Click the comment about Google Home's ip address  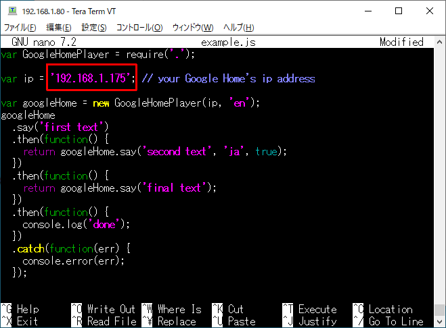tap(228, 78)
